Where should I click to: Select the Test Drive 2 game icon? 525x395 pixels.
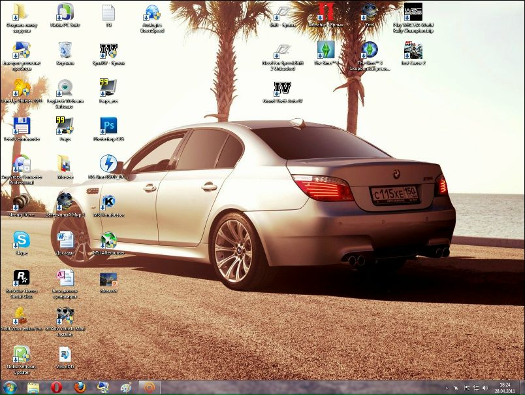[413, 51]
